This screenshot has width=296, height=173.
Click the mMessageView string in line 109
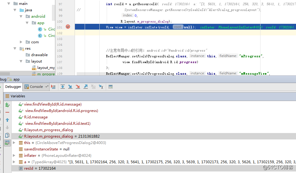[x=254, y=74]
